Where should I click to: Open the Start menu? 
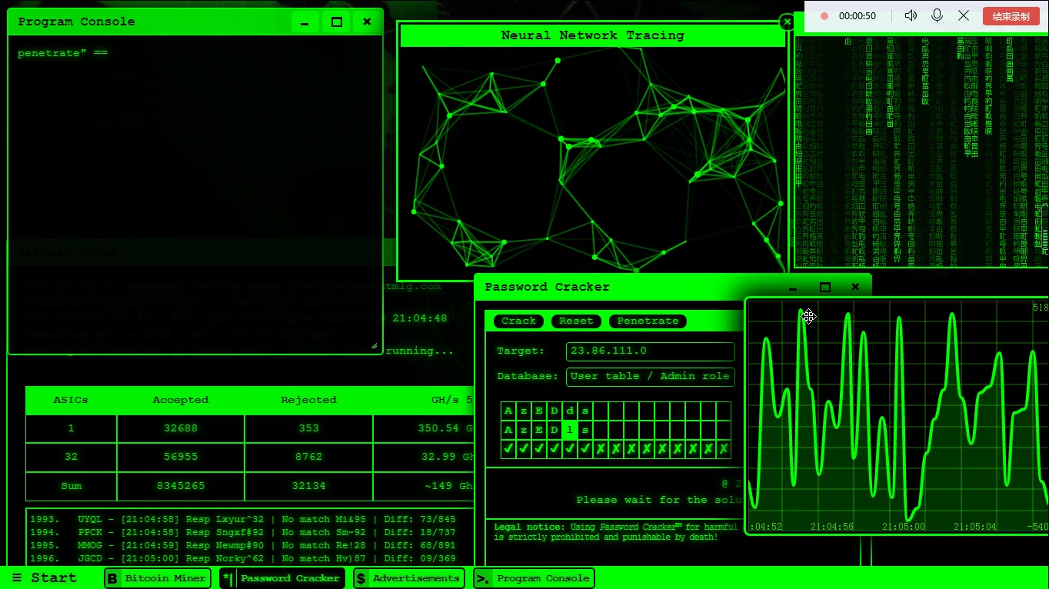click(x=45, y=578)
